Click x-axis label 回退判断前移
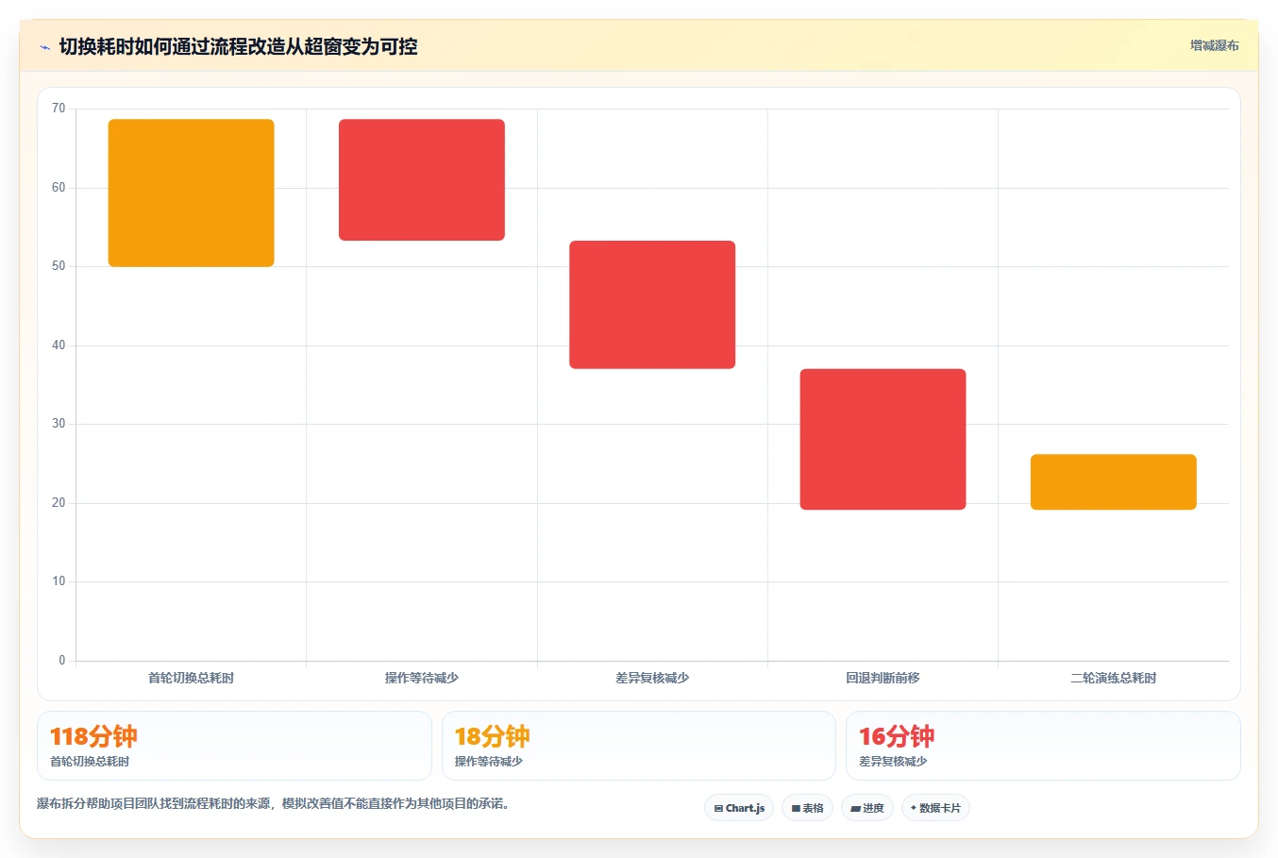1278x858 pixels. pyautogui.click(x=883, y=678)
